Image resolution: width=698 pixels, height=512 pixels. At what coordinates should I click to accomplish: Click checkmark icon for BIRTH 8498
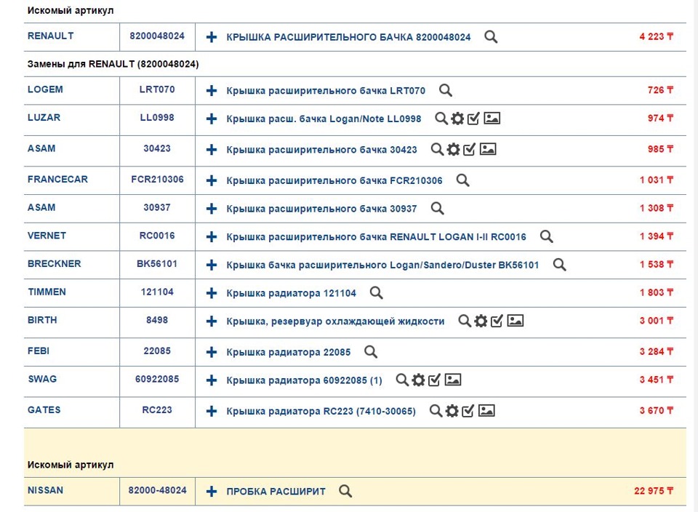[497, 321]
